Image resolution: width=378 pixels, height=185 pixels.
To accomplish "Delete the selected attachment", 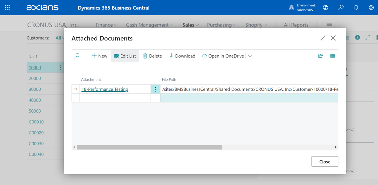I will coord(152,56).
